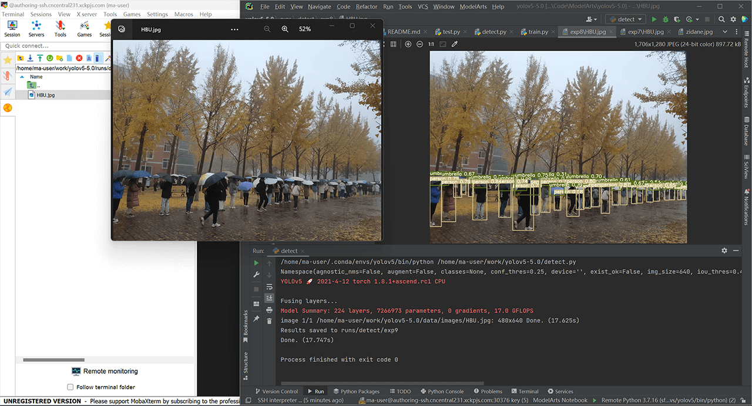
Task: Upload file icon in SFTP toolbar
Action: tap(40, 58)
